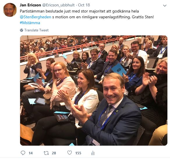Expand the tweet options chevron

[x=165, y=6]
